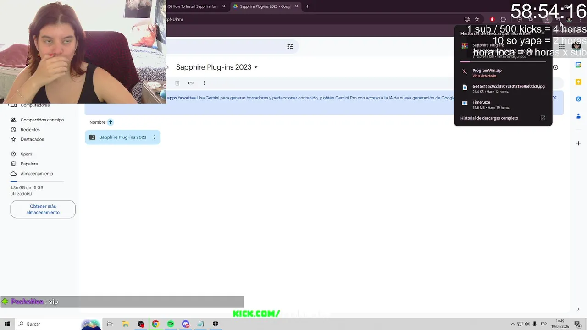The width and height of the screenshot is (587, 330).
Task: Click the volume speaker tray icon
Action: point(527,324)
